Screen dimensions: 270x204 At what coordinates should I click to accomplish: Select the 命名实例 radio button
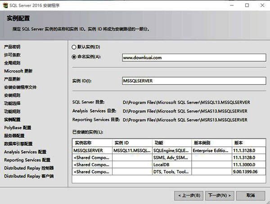pos(74,57)
